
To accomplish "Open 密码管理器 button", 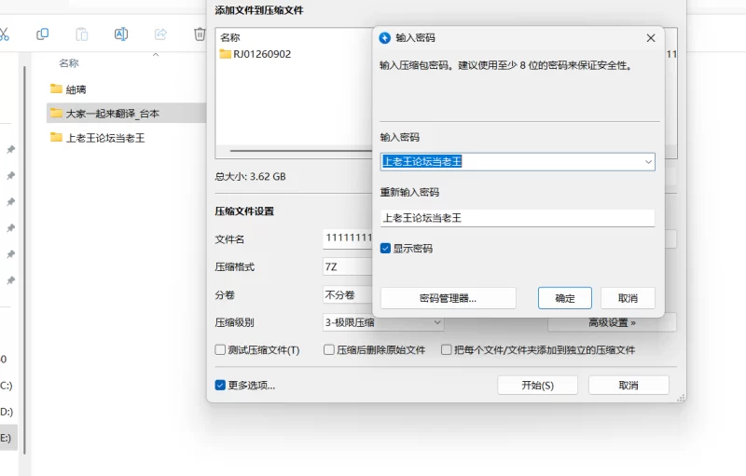I will 448,298.
